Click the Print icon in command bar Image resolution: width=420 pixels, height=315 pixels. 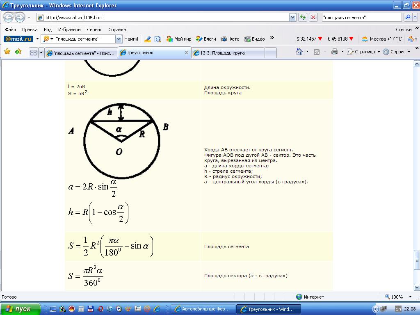tap(334, 52)
